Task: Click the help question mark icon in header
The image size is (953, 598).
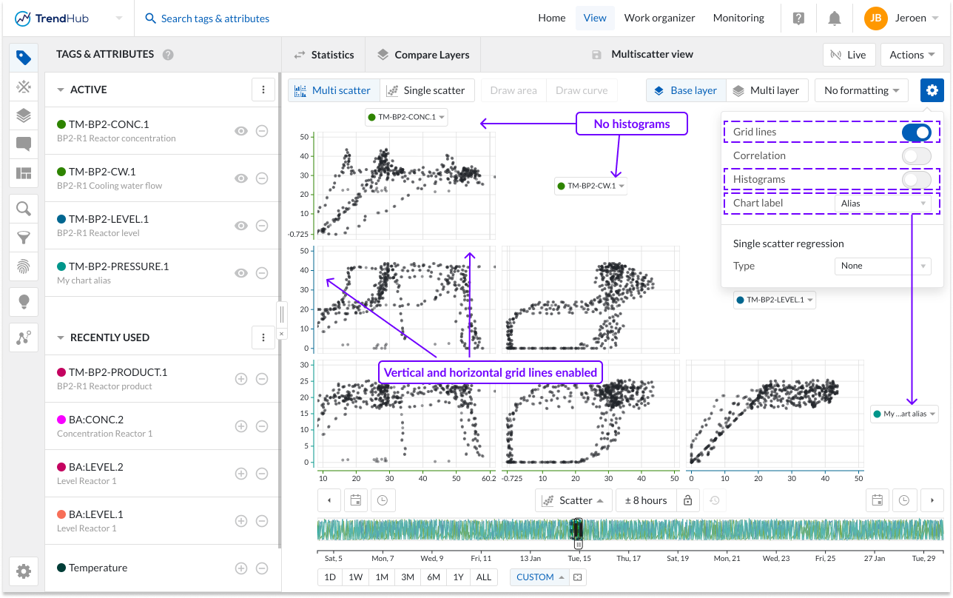Action: tap(798, 19)
